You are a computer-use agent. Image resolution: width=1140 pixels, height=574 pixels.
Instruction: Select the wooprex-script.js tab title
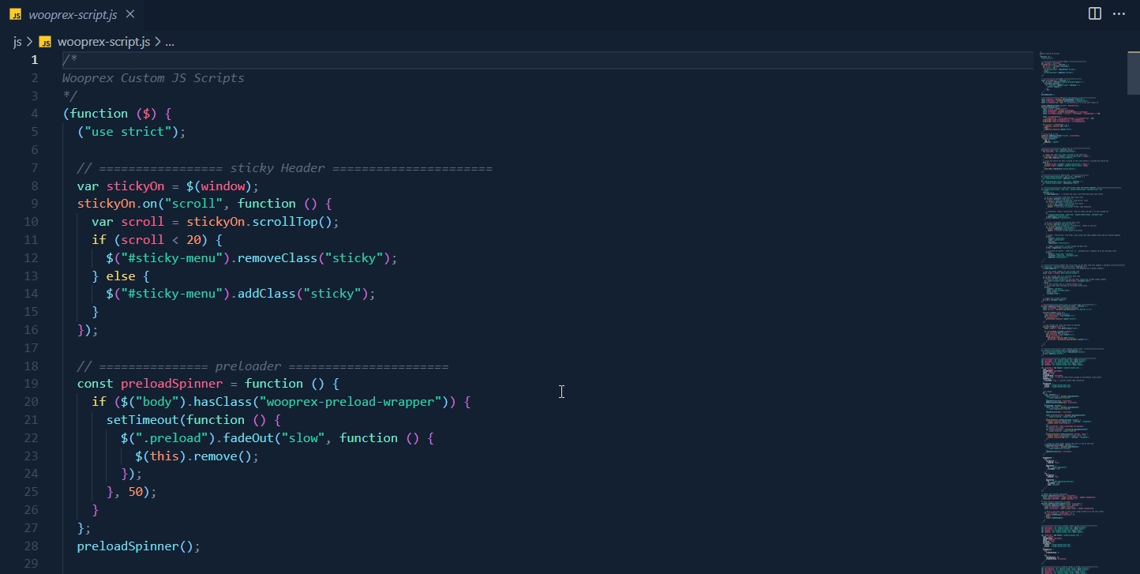(x=73, y=14)
